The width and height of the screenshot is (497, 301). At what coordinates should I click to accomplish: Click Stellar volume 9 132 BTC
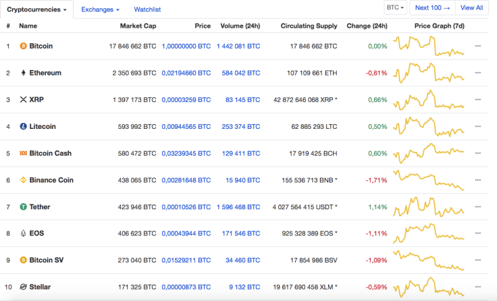pyautogui.click(x=244, y=288)
